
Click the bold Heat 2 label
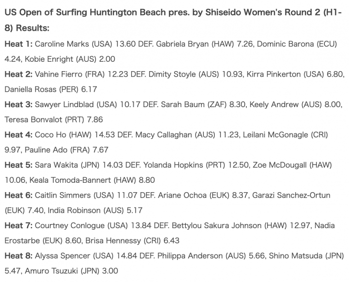point(19,74)
